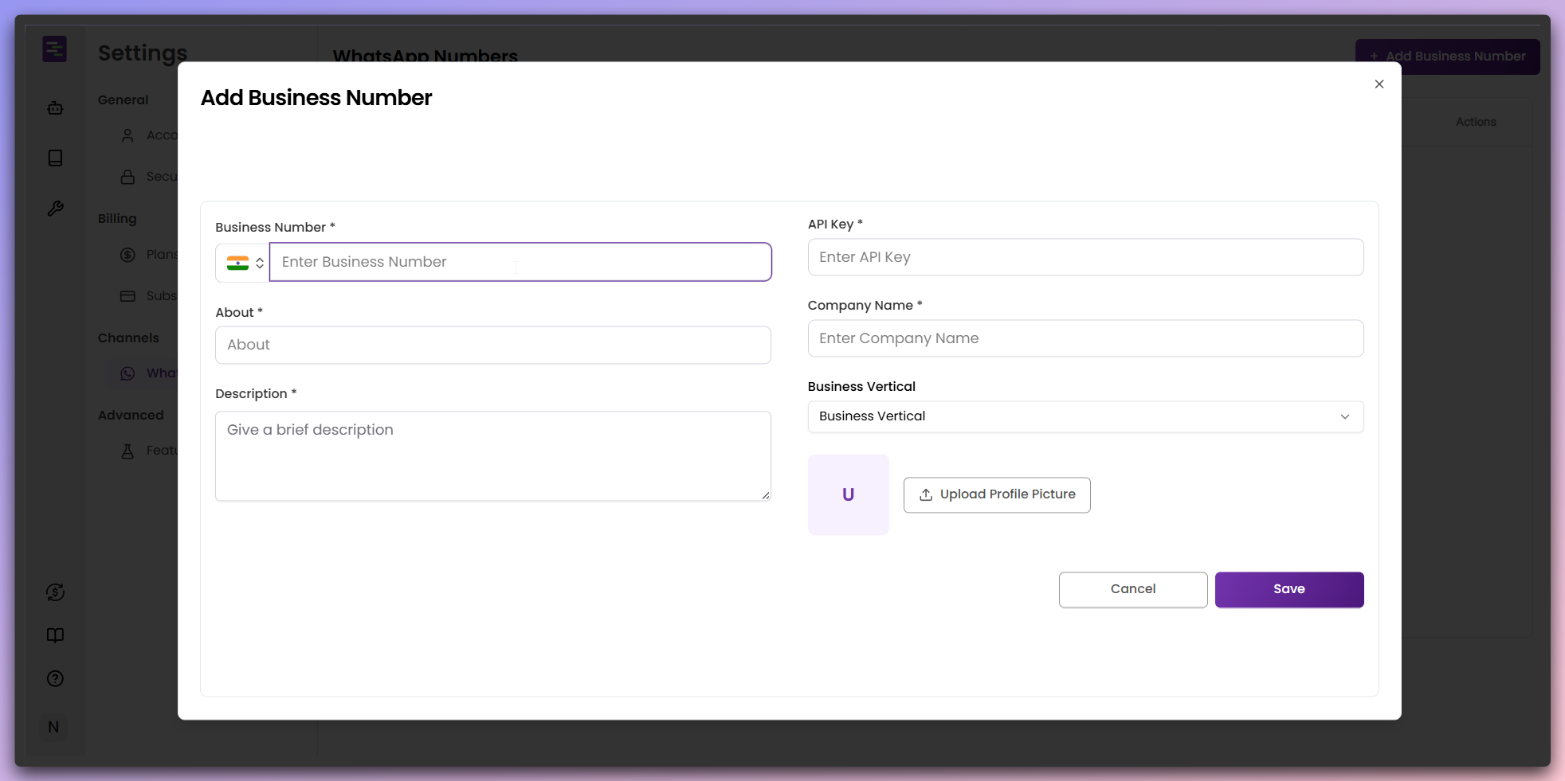Click the Subscriptions card icon
Image resolution: width=1565 pixels, height=781 pixels.
pos(127,296)
